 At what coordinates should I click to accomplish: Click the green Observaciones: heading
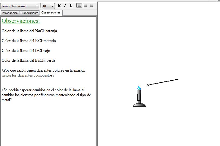coord(21,21)
